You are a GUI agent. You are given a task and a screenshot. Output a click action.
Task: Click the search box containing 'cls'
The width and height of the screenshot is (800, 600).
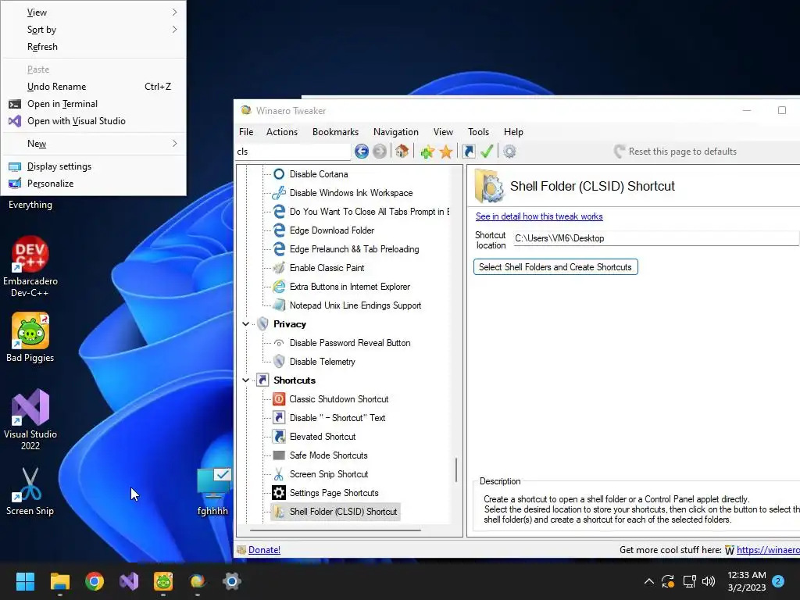[293, 152]
